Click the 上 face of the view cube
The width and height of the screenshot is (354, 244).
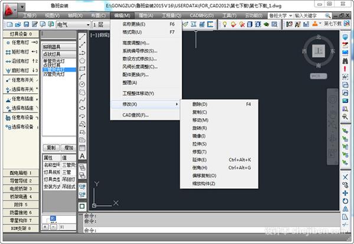point(319,51)
